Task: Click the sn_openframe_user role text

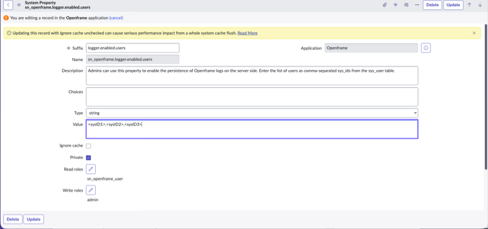Action: pyautogui.click(x=105, y=179)
